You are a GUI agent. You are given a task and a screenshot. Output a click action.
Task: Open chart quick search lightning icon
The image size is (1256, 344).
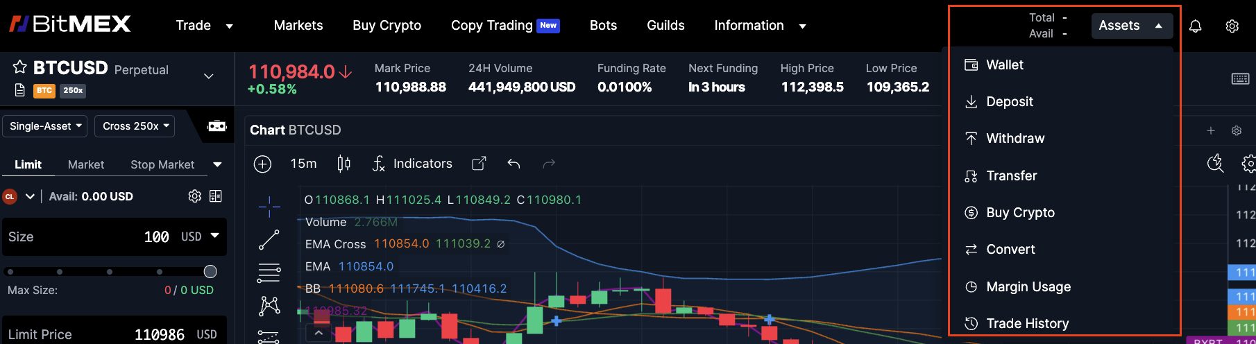1216,163
